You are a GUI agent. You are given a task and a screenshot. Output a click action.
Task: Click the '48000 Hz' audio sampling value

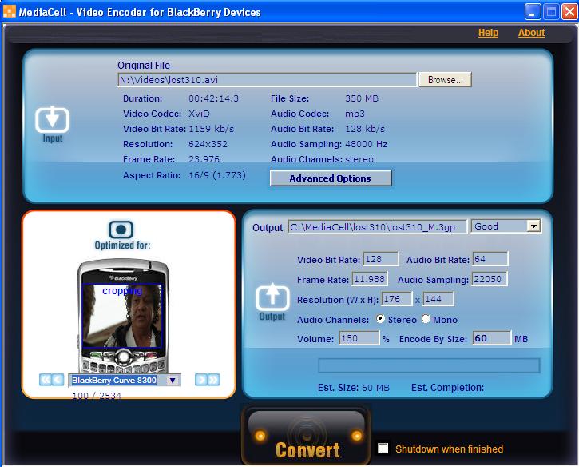(366, 144)
